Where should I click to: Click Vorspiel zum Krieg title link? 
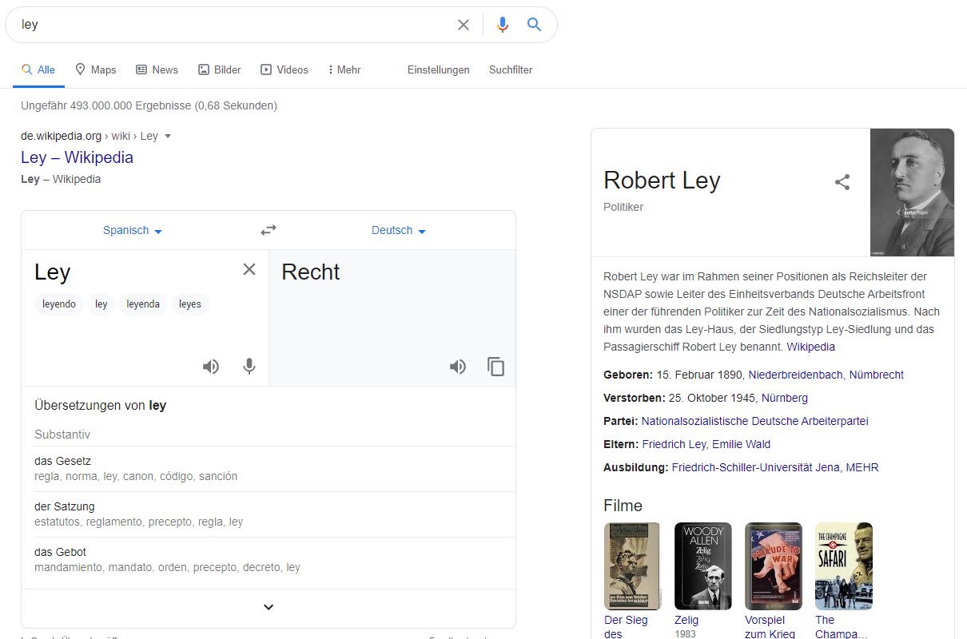[x=770, y=627]
